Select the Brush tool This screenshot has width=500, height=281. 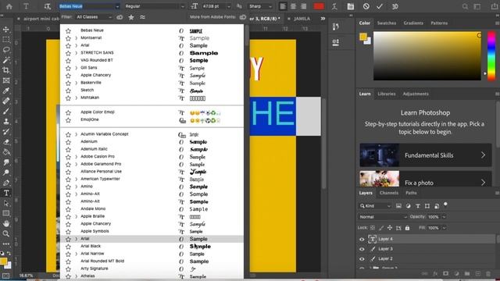[6, 111]
